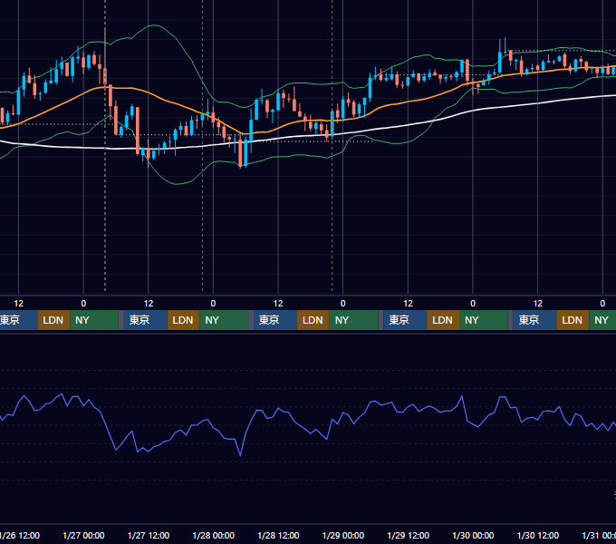The width and height of the screenshot is (616, 544).
Task: Click the 1/27 00:00 date axis label
Action: 83,535
